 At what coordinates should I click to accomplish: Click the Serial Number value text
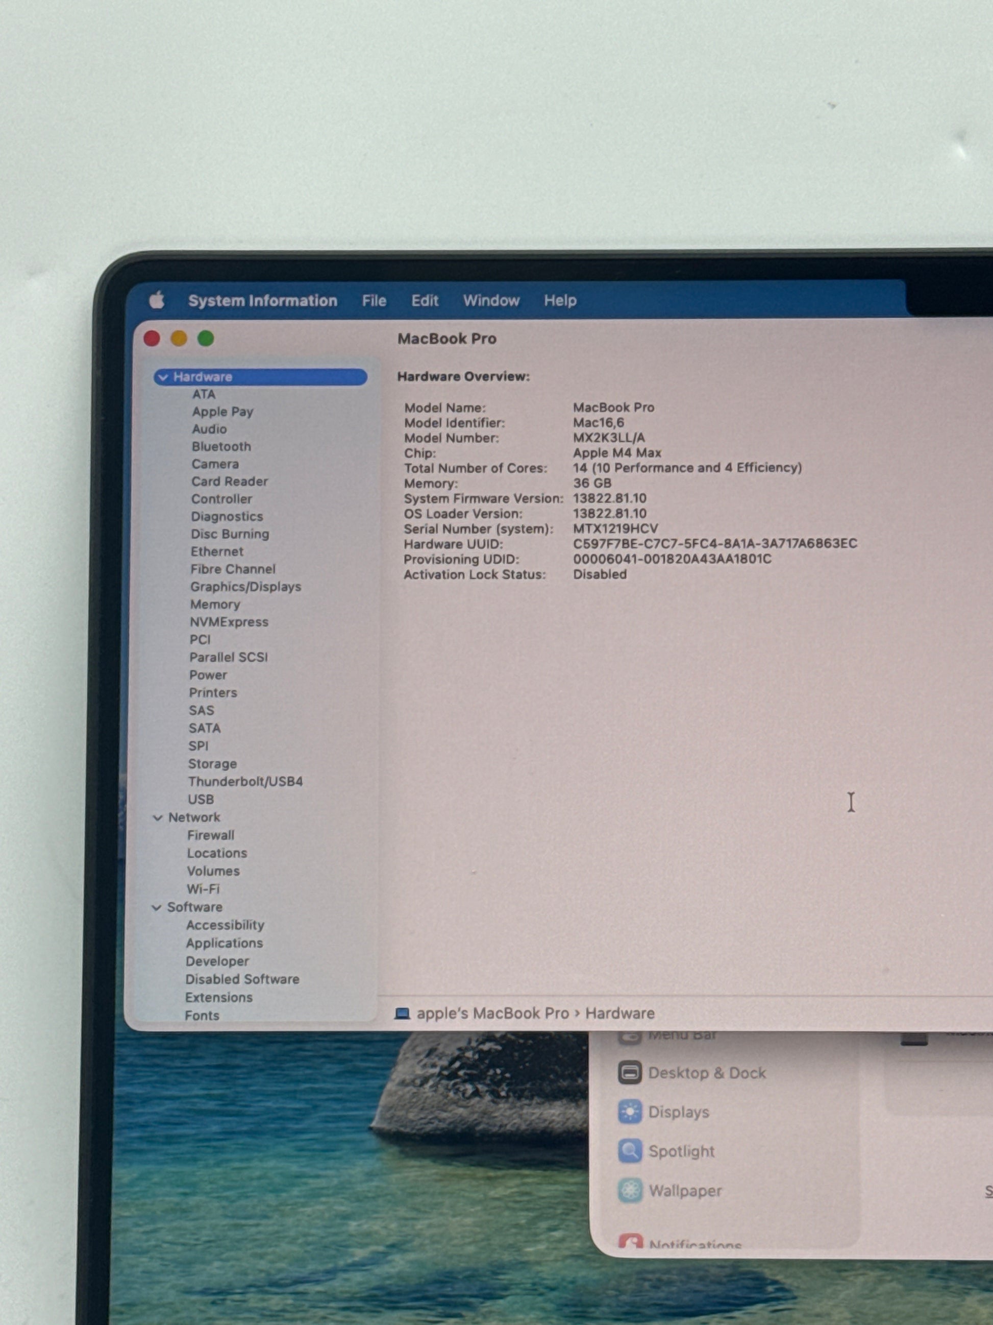point(615,528)
